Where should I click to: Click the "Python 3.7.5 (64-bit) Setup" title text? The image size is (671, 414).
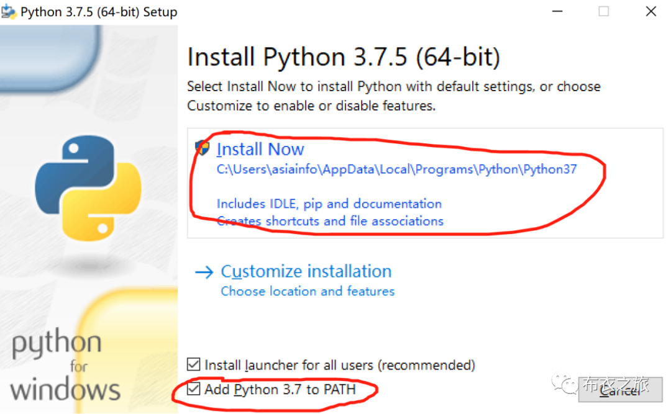pyautogui.click(x=99, y=12)
